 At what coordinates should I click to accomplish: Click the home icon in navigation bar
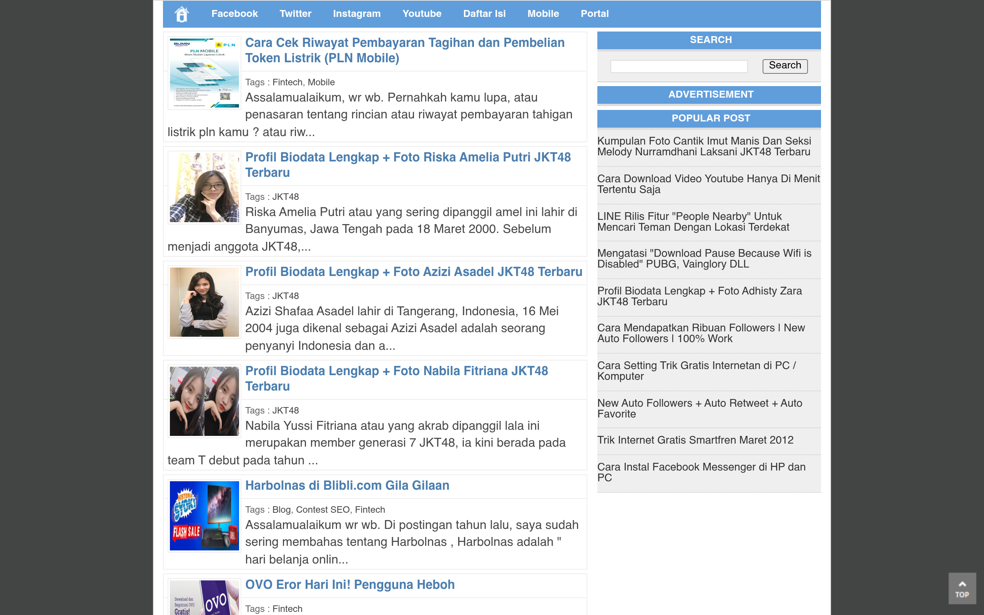click(182, 14)
